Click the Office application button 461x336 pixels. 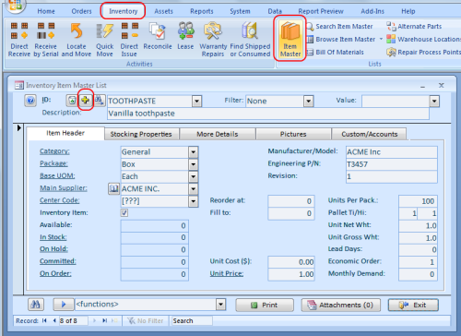coord(15,6)
